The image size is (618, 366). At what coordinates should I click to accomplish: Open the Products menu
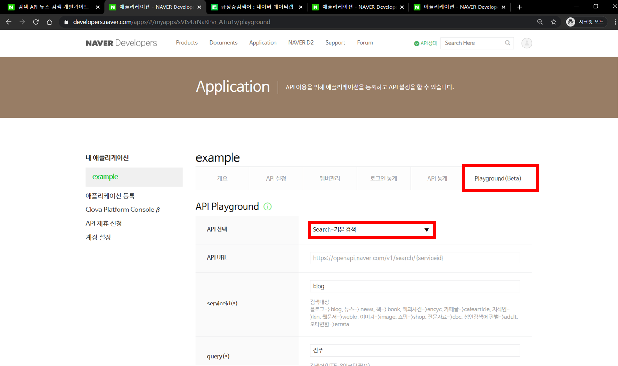pyautogui.click(x=187, y=43)
